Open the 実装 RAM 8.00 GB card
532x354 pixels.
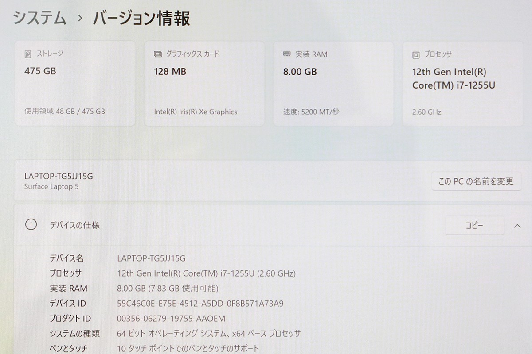point(333,83)
